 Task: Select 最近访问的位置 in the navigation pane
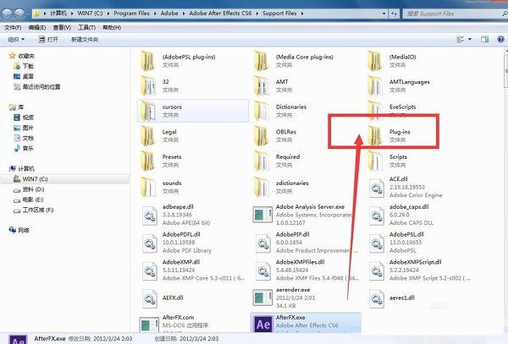pyautogui.click(x=36, y=87)
